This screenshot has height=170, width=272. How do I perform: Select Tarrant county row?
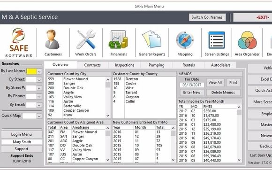[144, 93]
